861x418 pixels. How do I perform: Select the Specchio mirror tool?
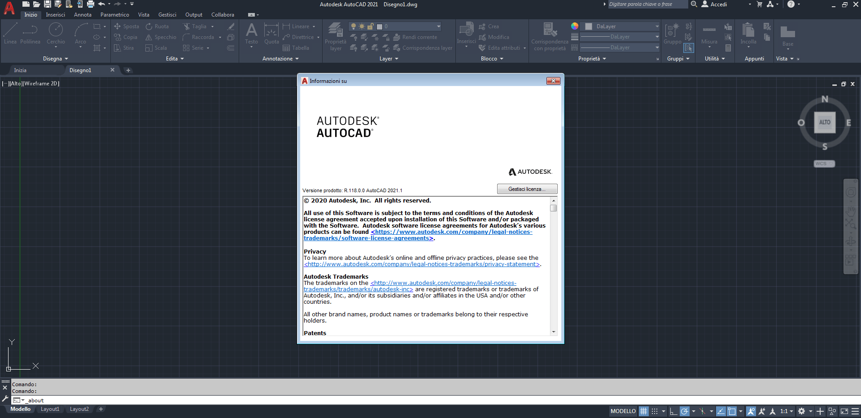point(161,37)
